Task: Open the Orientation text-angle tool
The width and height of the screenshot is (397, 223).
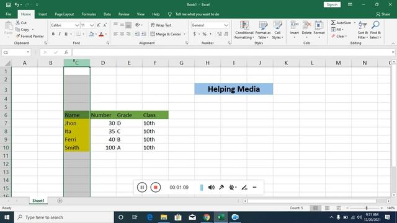Action: coord(138,25)
